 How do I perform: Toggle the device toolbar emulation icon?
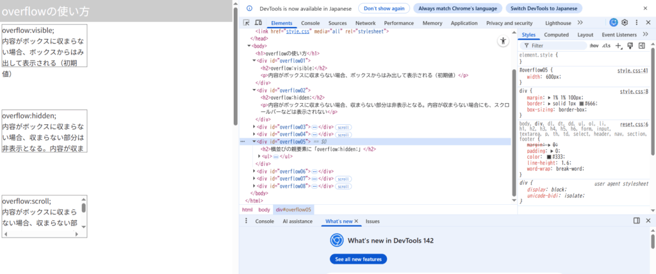click(258, 23)
